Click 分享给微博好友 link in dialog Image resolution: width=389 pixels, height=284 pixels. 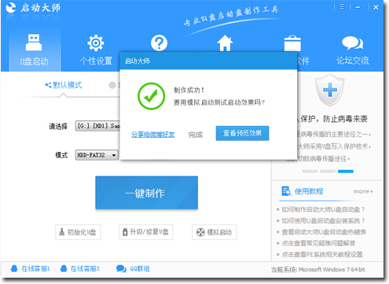pyautogui.click(x=153, y=135)
